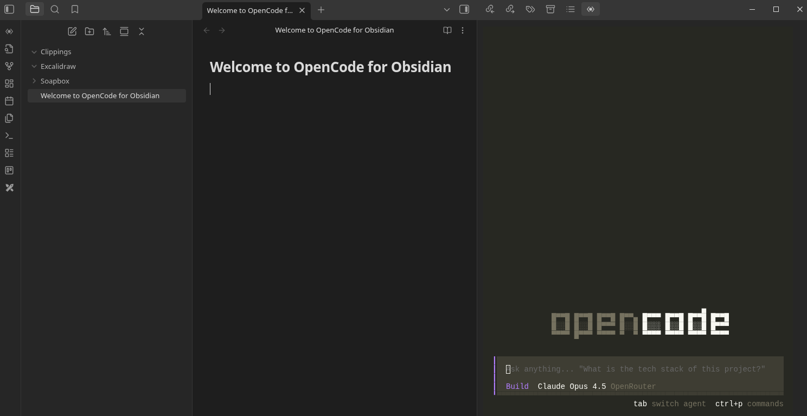Open tags panel icon
807x416 pixels.
pos(530,9)
